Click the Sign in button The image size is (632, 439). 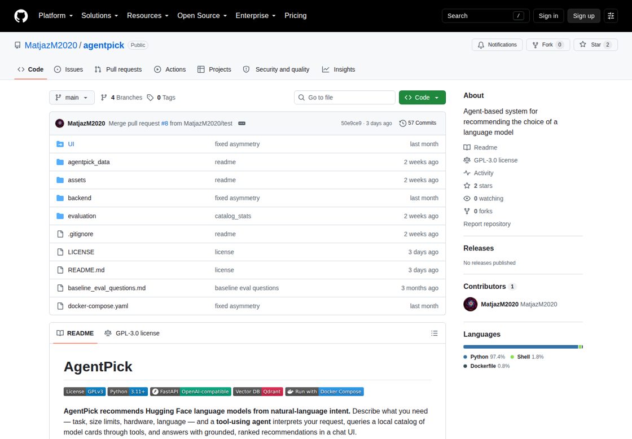pos(548,16)
